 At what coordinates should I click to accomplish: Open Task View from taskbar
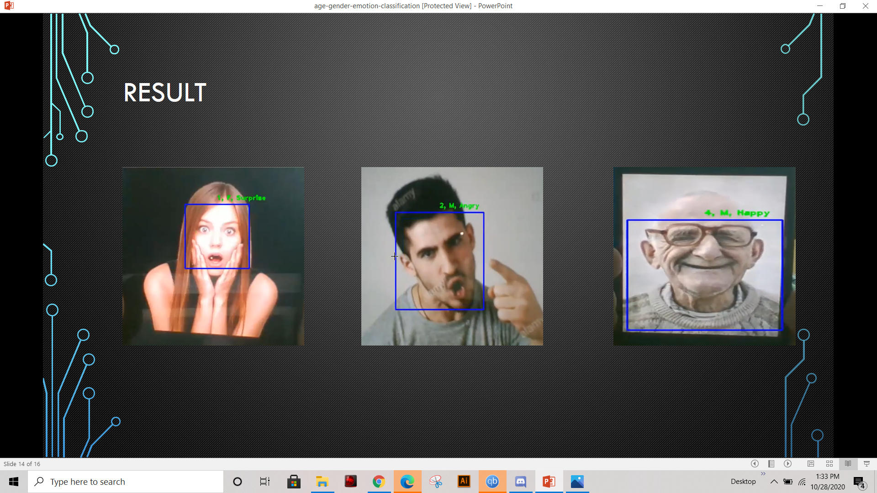(265, 482)
